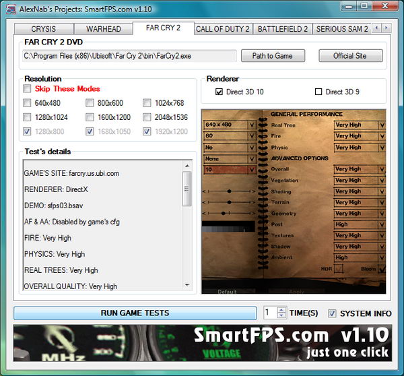
Task: Click the TIME(S) number input field
Action: (271, 313)
